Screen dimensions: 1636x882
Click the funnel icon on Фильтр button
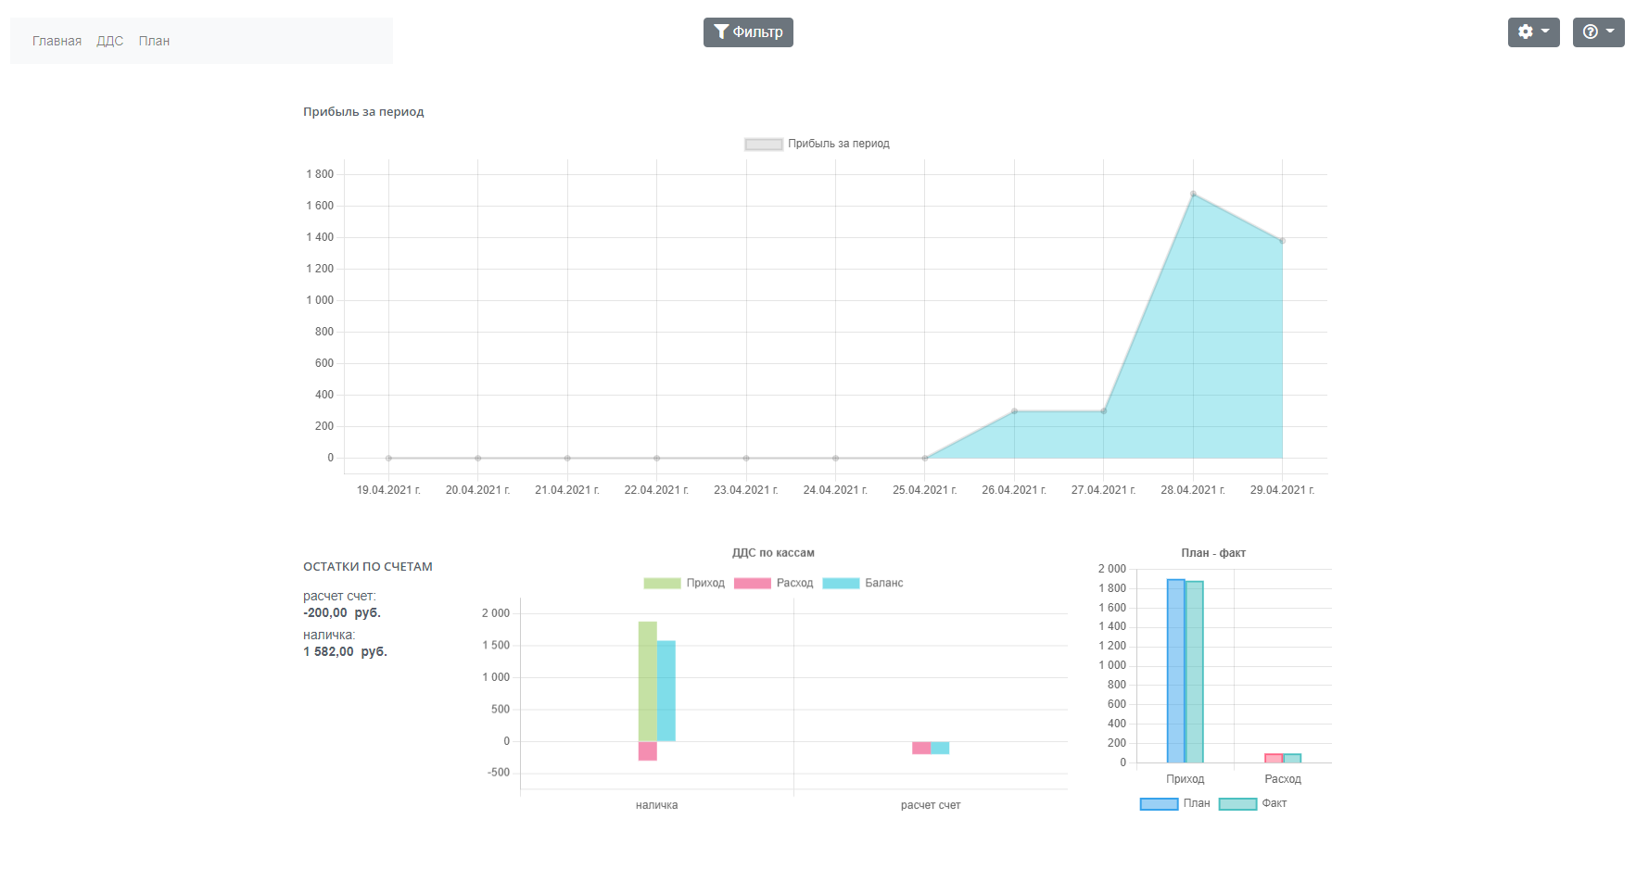(721, 32)
